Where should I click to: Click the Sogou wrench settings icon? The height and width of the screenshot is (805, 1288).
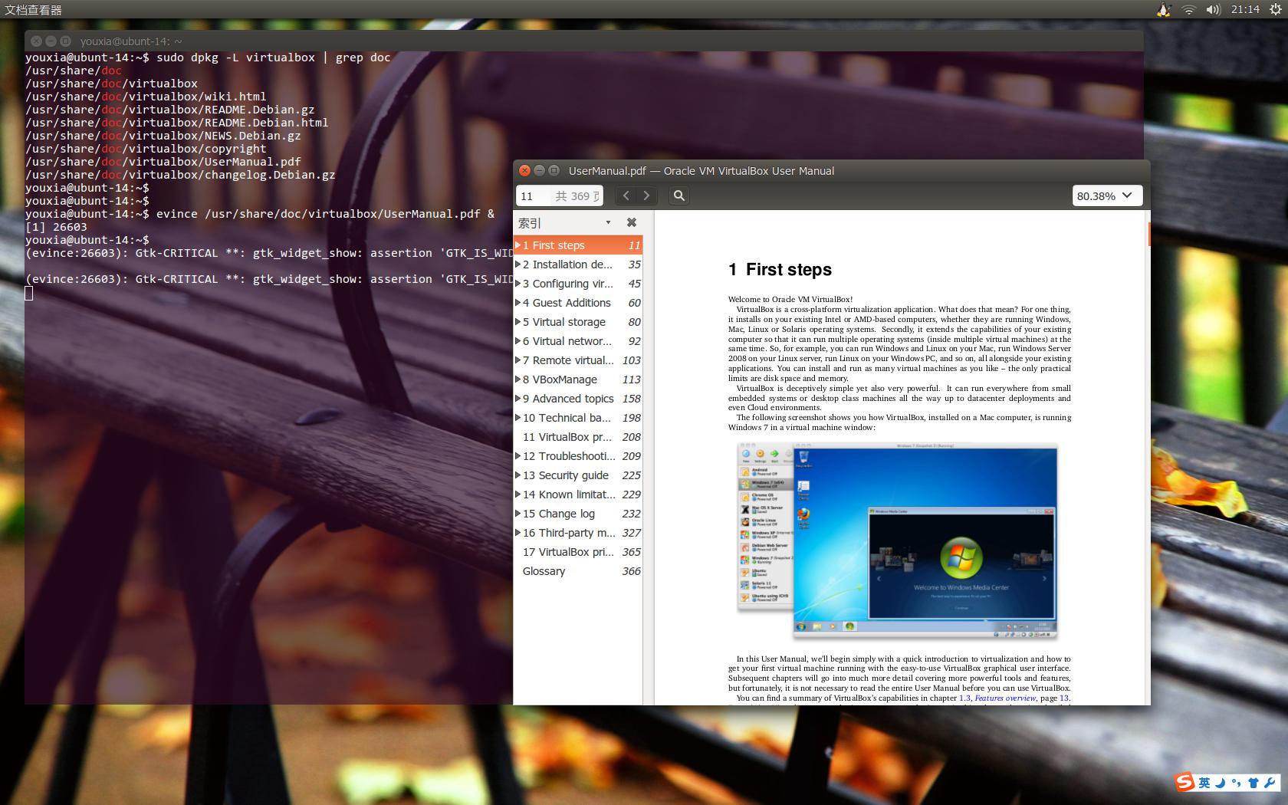(x=1270, y=783)
